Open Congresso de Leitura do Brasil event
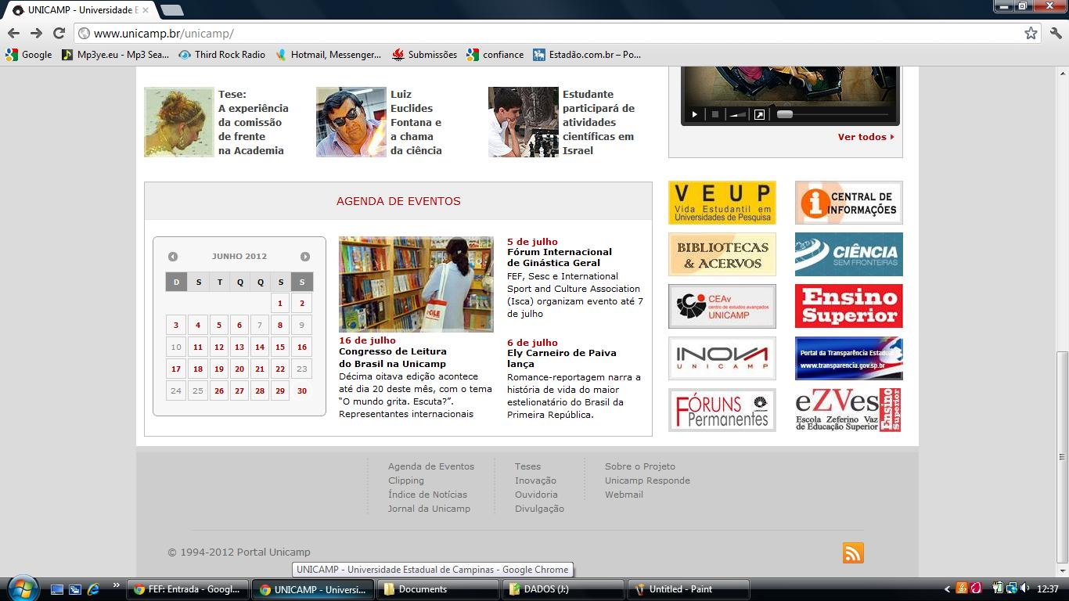 click(393, 358)
